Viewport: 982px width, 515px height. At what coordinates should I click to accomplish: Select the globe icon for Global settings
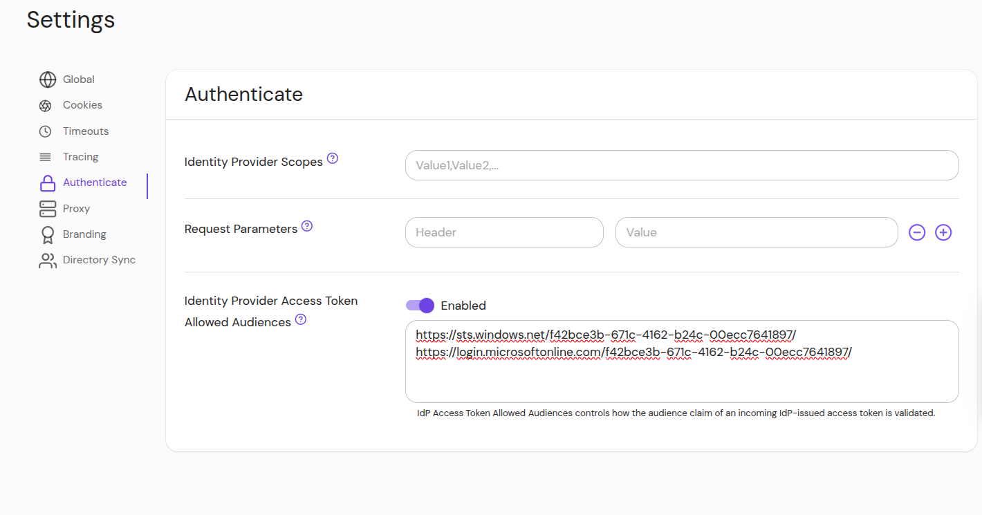pyautogui.click(x=48, y=79)
